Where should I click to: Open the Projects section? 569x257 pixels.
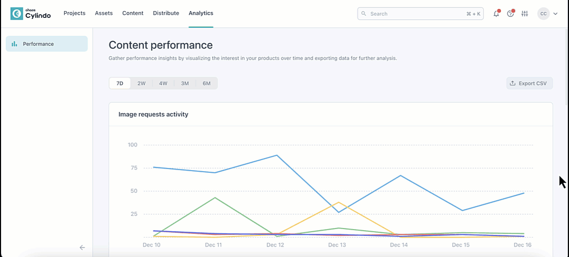point(74,13)
